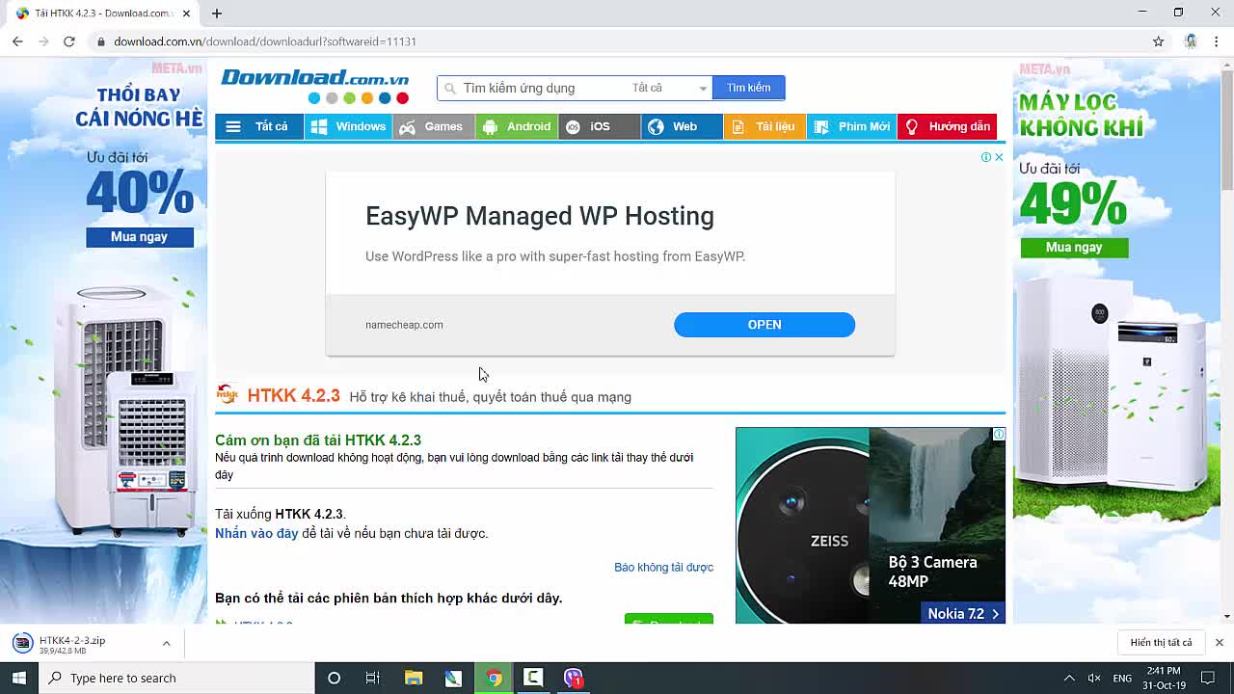
Task: Open the Nokia 7.2 ad button
Action: tap(963, 613)
